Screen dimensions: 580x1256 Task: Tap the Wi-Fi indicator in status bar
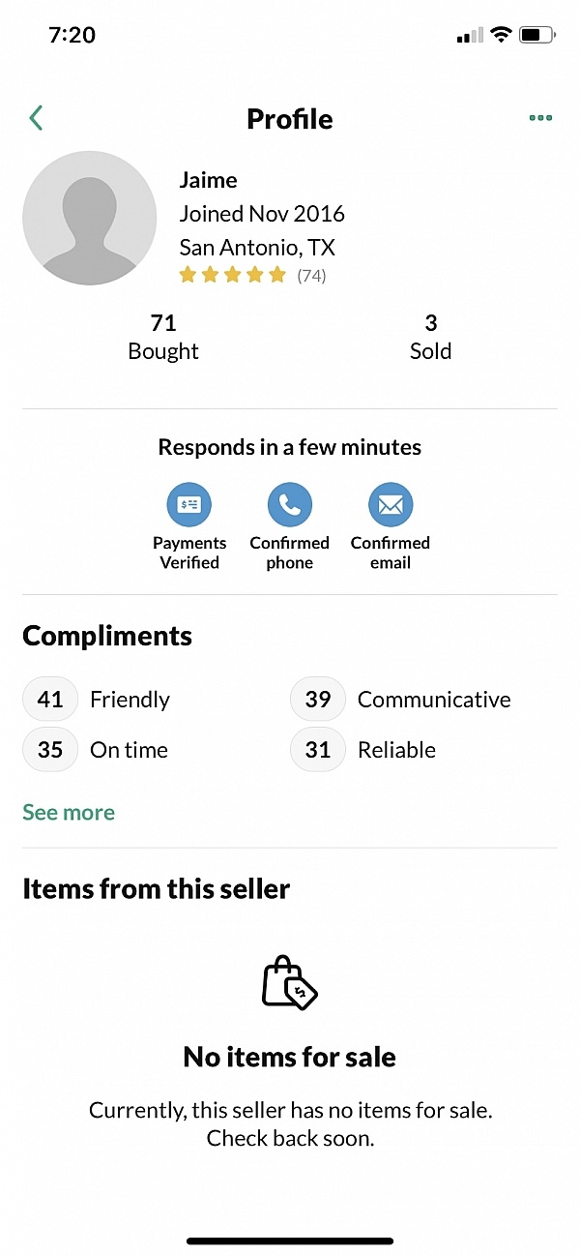501,34
